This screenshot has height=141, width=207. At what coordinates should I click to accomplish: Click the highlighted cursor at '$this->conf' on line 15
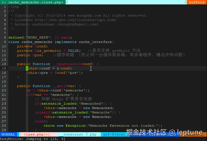27,68
